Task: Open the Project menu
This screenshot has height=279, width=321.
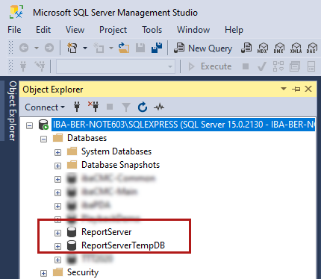Action: coord(113,30)
